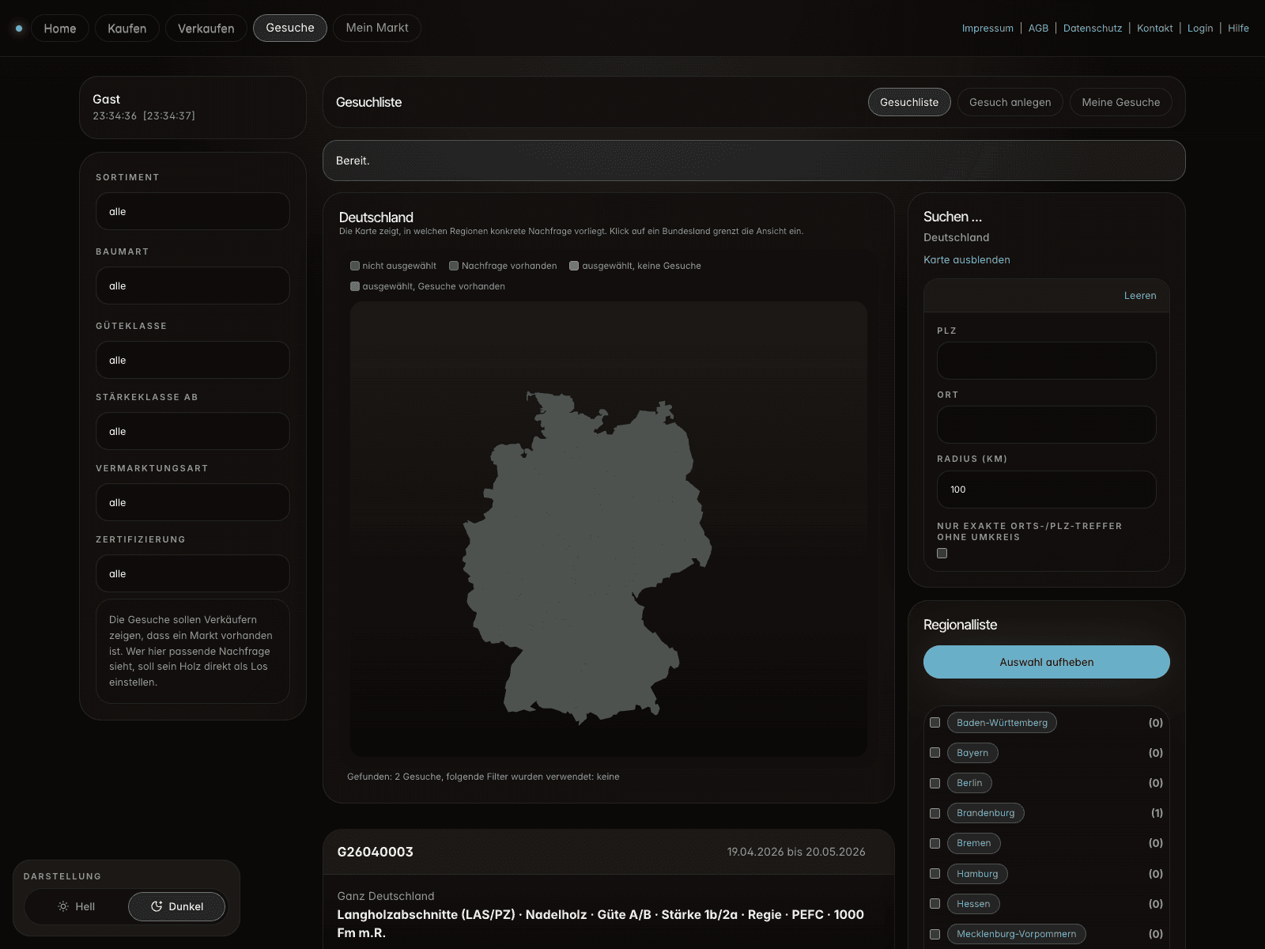The image size is (1265, 949).
Task: Open the Hilfe link
Action: click(1238, 28)
